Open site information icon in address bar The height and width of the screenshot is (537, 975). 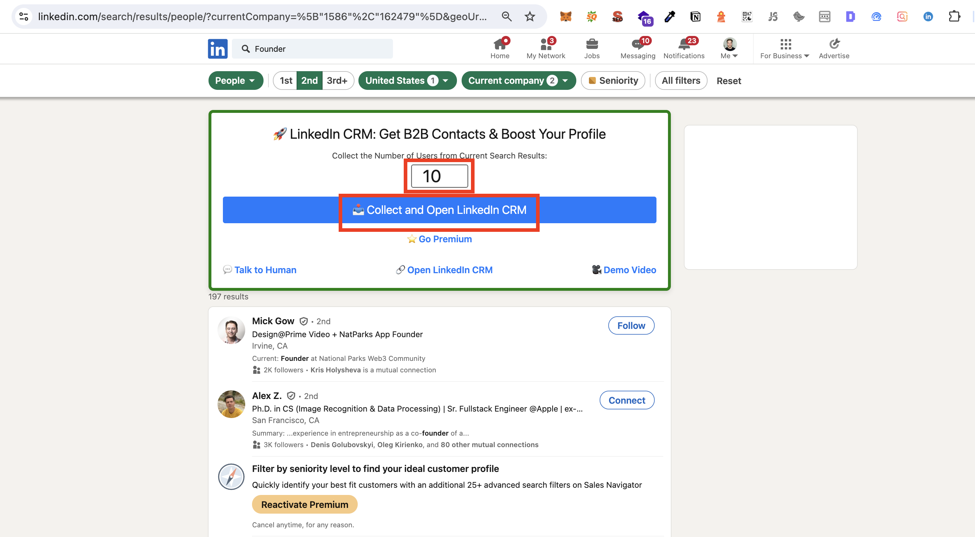point(24,16)
